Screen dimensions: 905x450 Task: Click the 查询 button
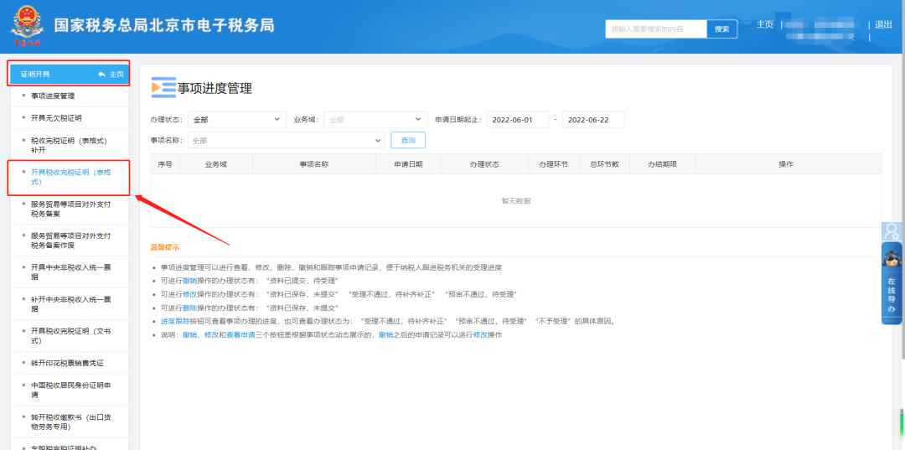click(x=407, y=140)
